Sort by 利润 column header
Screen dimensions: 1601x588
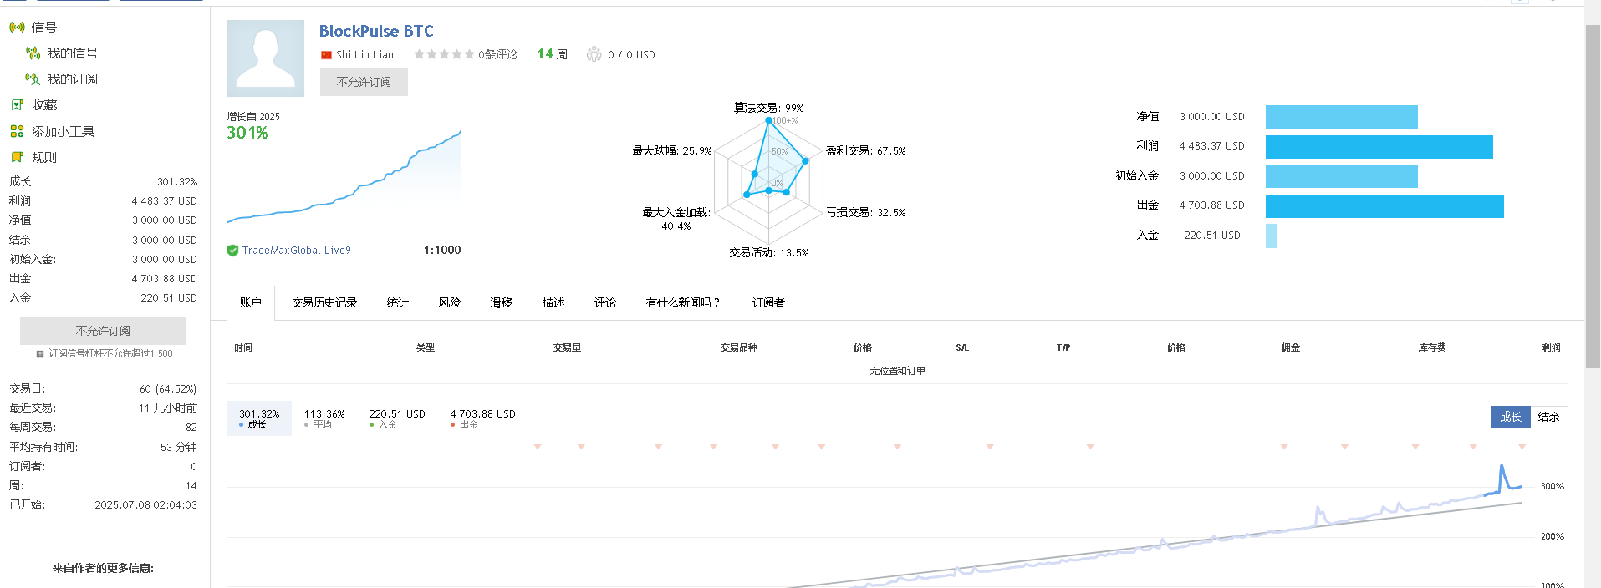coord(1552,347)
